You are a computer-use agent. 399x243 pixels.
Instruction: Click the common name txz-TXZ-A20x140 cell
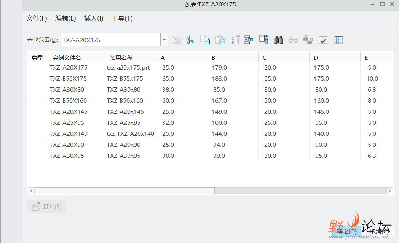[130, 134]
